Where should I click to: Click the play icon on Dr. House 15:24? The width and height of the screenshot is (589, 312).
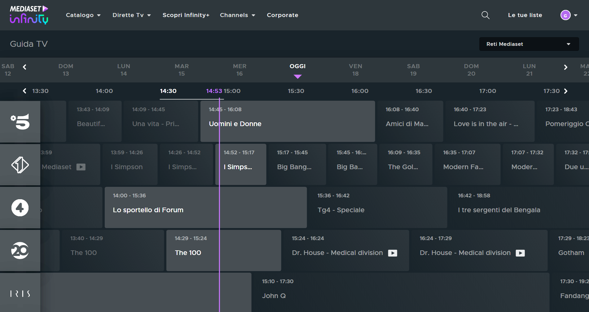click(x=393, y=253)
